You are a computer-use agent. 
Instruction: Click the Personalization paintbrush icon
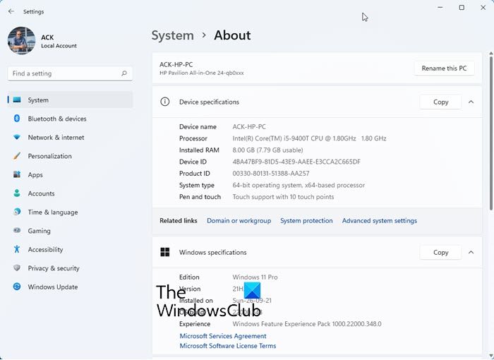click(17, 156)
